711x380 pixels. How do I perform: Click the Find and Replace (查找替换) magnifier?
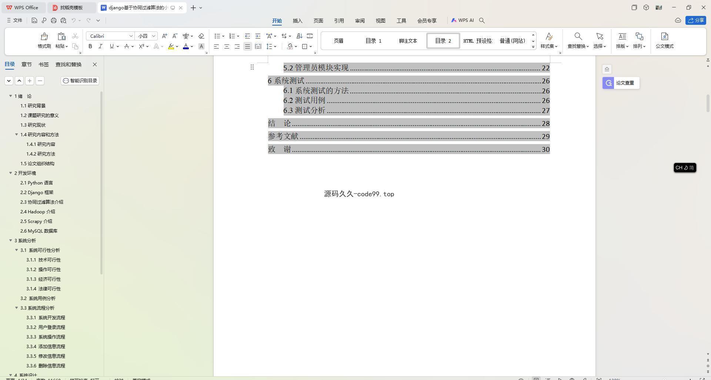[x=578, y=36]
